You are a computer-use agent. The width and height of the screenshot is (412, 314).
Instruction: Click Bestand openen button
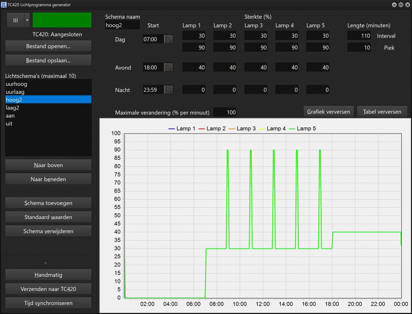(48, 46)
